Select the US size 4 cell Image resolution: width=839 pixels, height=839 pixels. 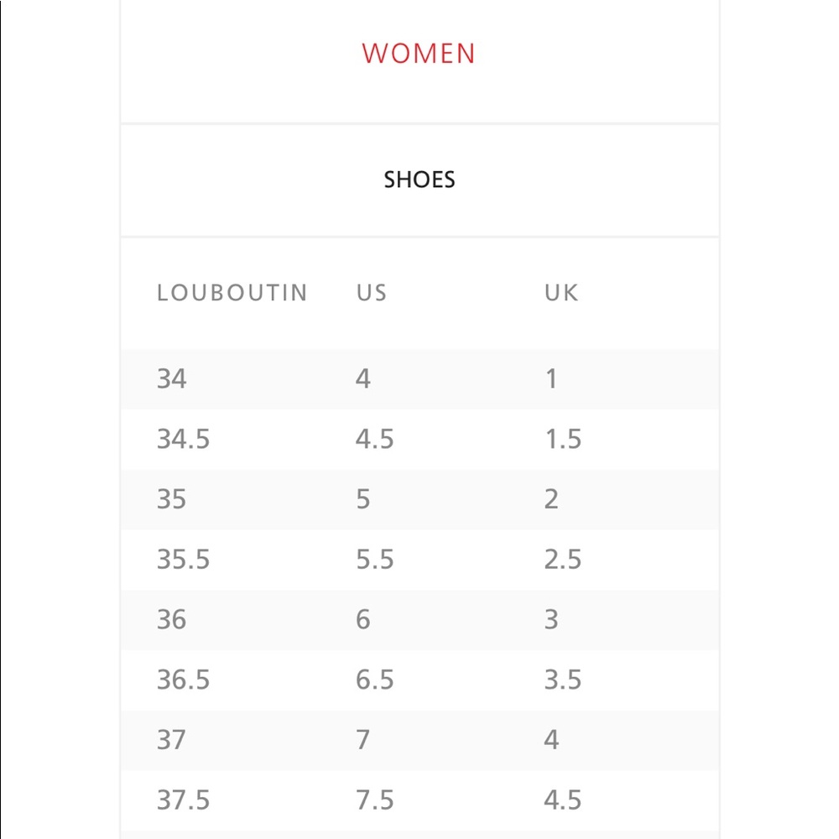(x=363, y=379)
